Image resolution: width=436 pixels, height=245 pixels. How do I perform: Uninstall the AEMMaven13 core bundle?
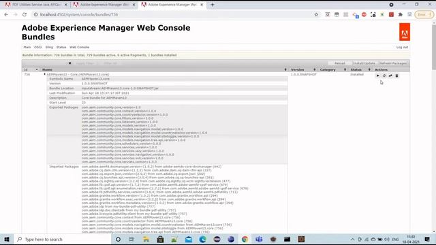coord(396,76)
